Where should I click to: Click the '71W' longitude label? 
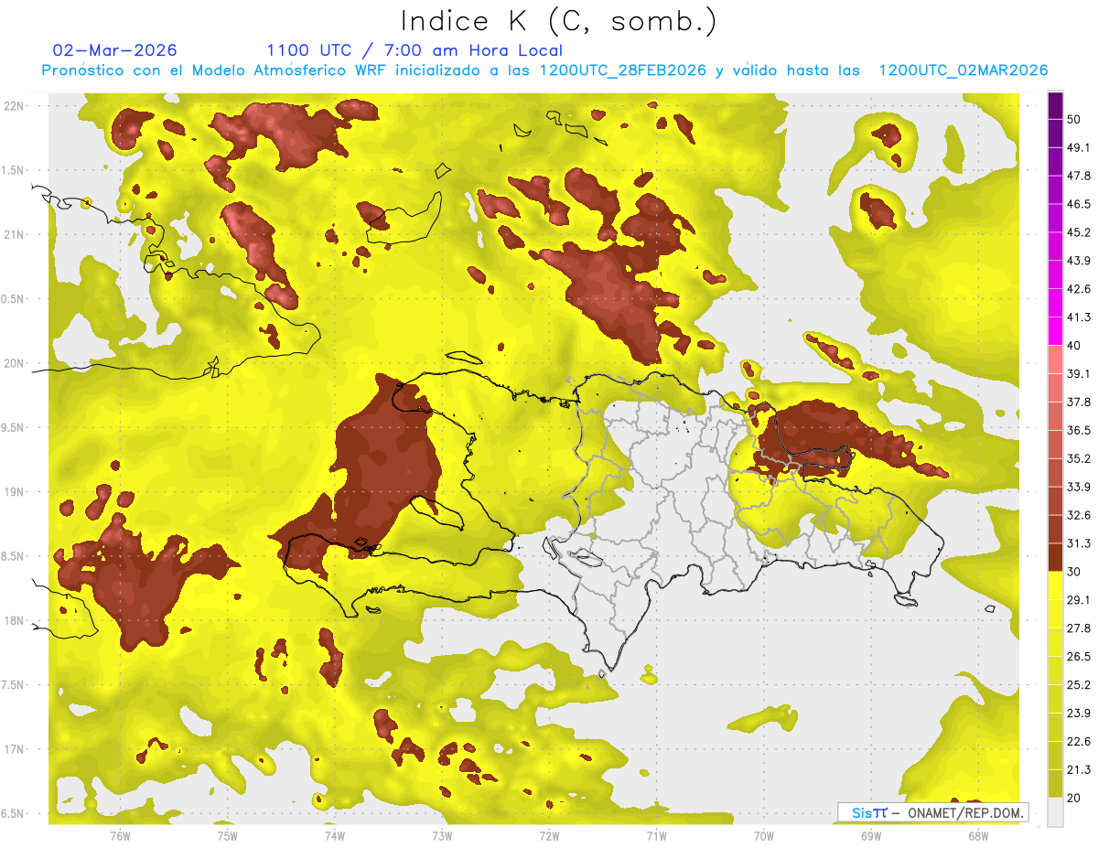(656, 835)
